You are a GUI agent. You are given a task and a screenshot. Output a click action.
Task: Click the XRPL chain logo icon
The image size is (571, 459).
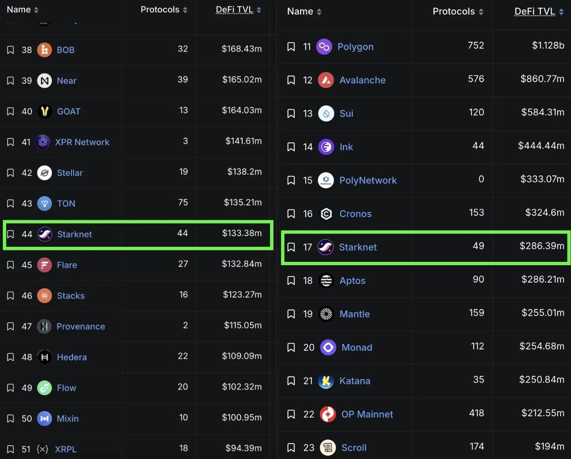click(x=43, y=449)
